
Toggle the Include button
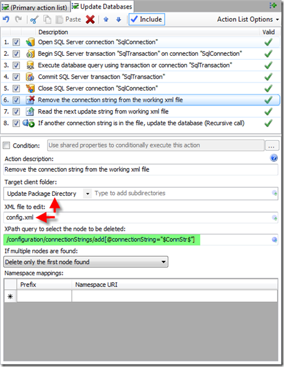(x=147, y=19)
